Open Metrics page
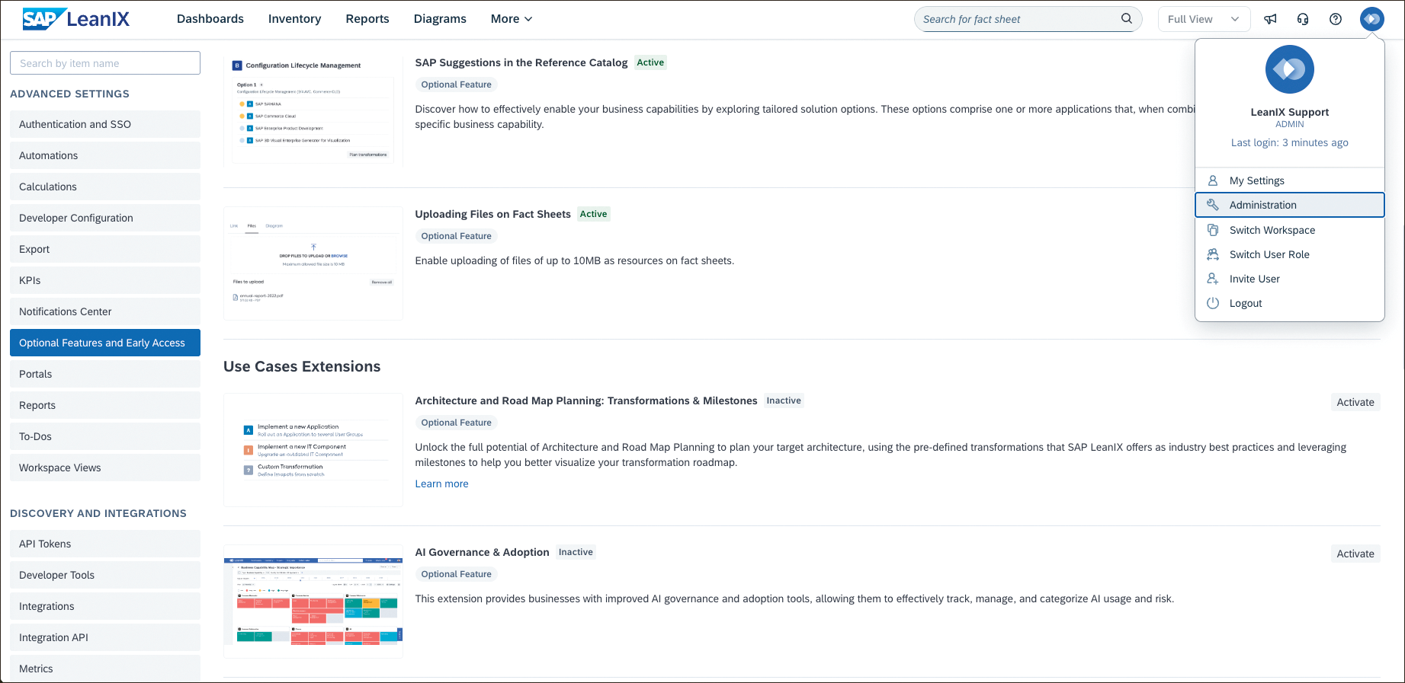Screen dimensions: 1405x683 [105, 669]
